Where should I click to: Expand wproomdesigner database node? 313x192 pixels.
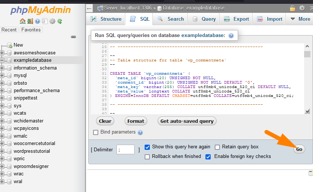(x=2, y=166)
